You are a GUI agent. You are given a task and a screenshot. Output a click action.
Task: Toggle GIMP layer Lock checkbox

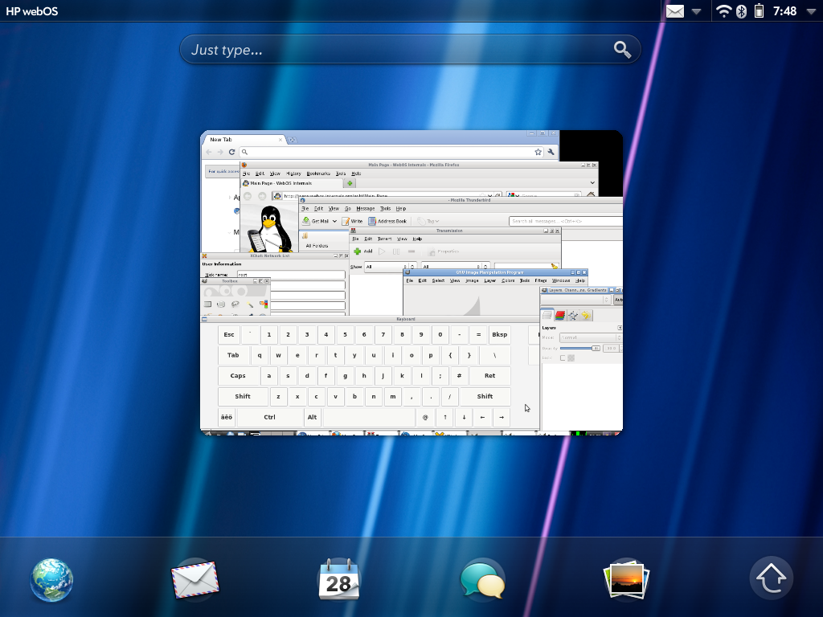pyautogui.click(x=563, y=358)
